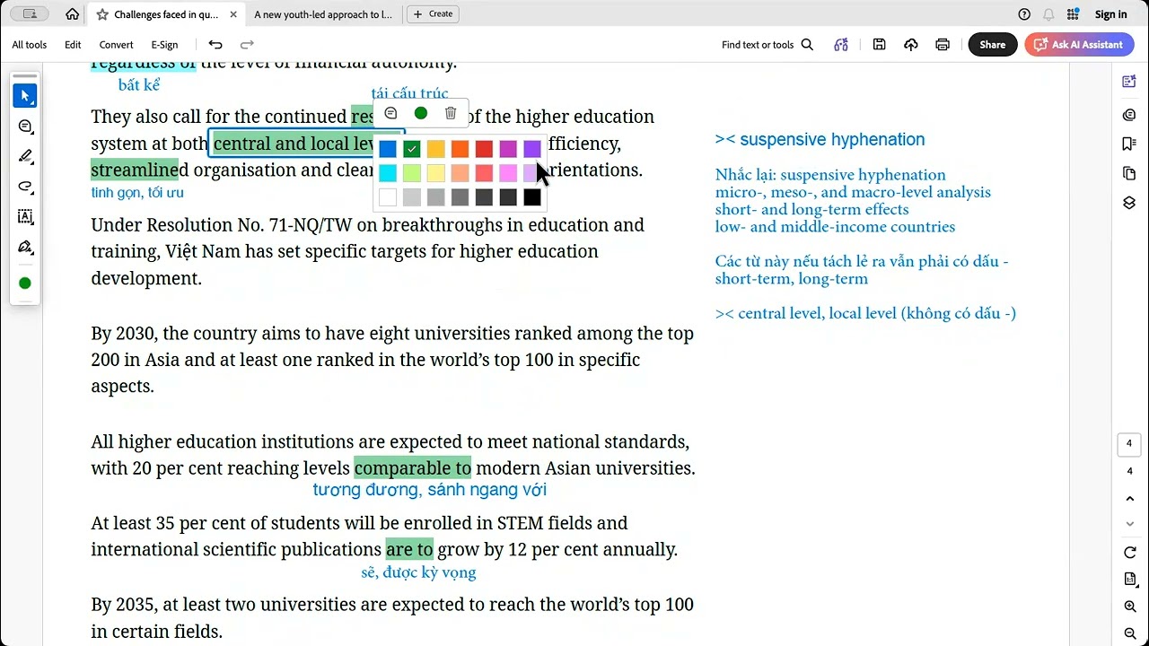Pick the blue color swatch
The height and width of the screenshot is (646, 1149).
(388, 149)
